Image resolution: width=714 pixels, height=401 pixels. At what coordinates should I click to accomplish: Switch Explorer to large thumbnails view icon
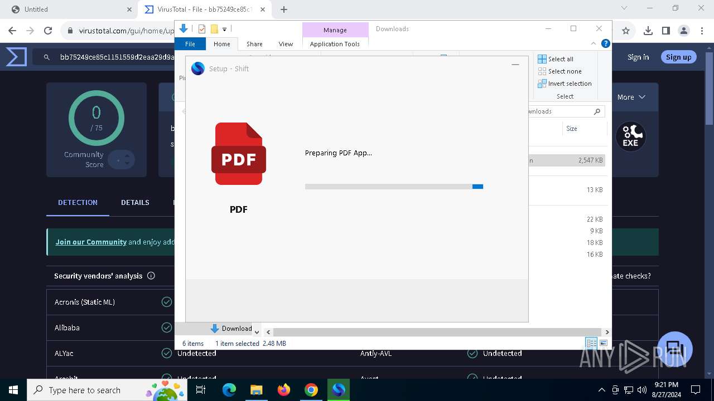click(x=603, y=343)
